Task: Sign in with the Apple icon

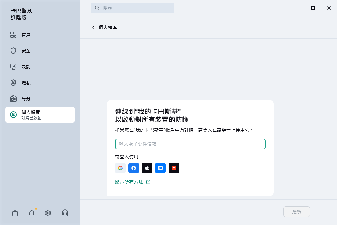Action: pyautogui.click(x=147, y=168)
